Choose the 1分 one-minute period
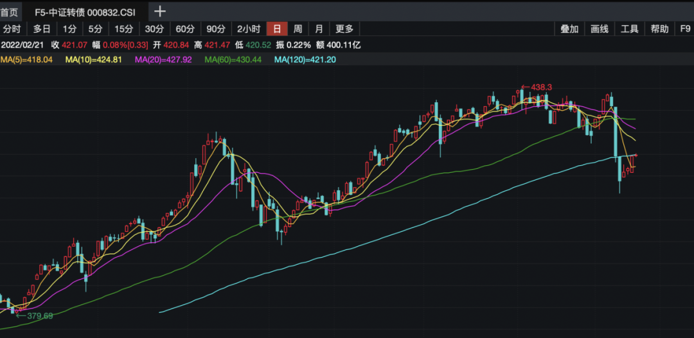The width and height of the screenshot is (694, 338). [x=69, y=29]
